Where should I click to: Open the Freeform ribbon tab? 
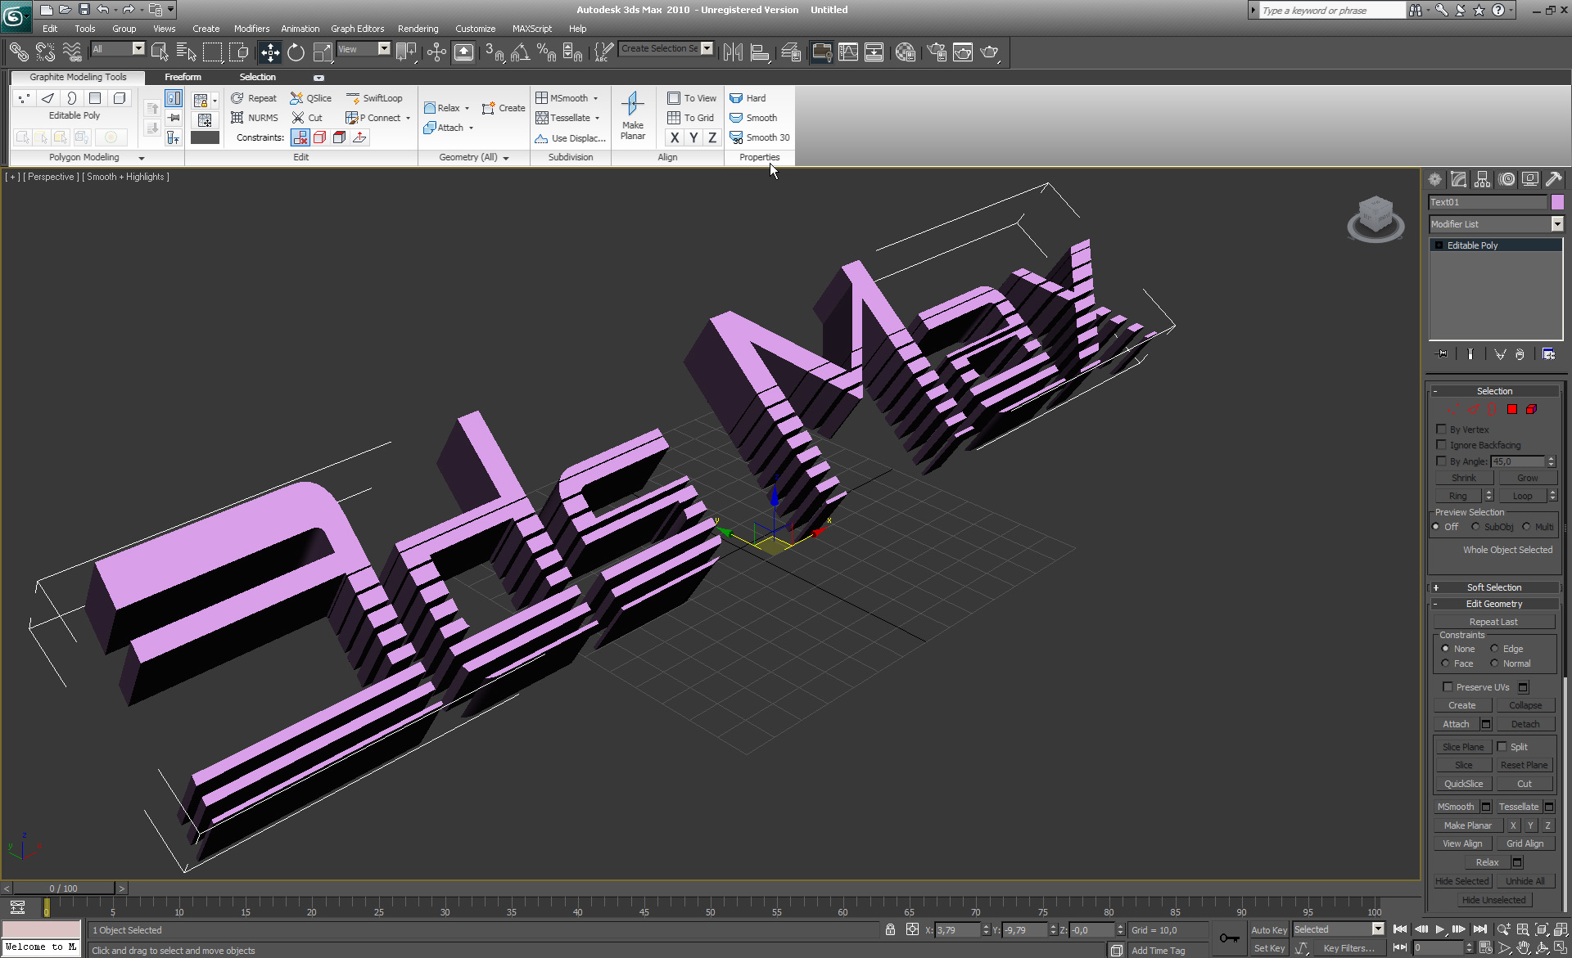[183, 76]
